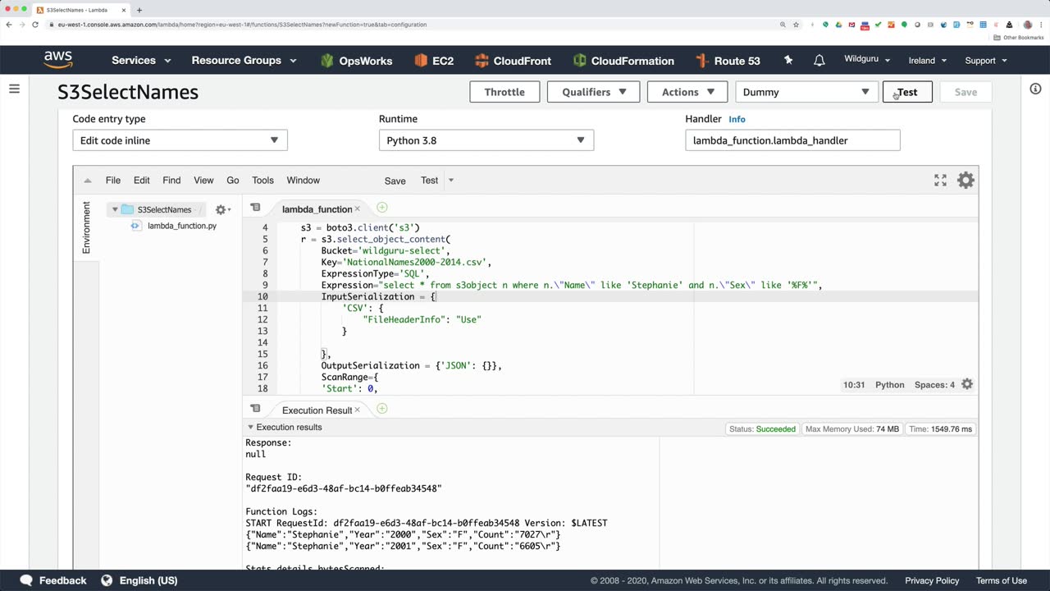Open the EC2 shortcut in the navbar

click(x=434, y=61)
